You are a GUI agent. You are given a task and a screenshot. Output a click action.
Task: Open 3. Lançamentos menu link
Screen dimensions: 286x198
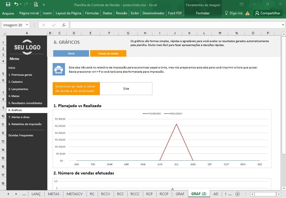click(18, 89)
